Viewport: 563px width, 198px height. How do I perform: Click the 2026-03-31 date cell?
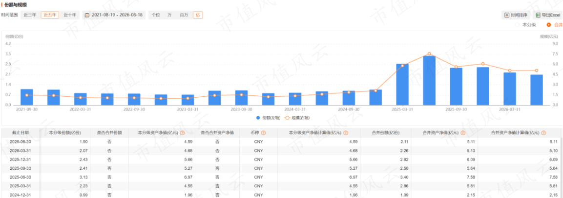tap(21, 150)
